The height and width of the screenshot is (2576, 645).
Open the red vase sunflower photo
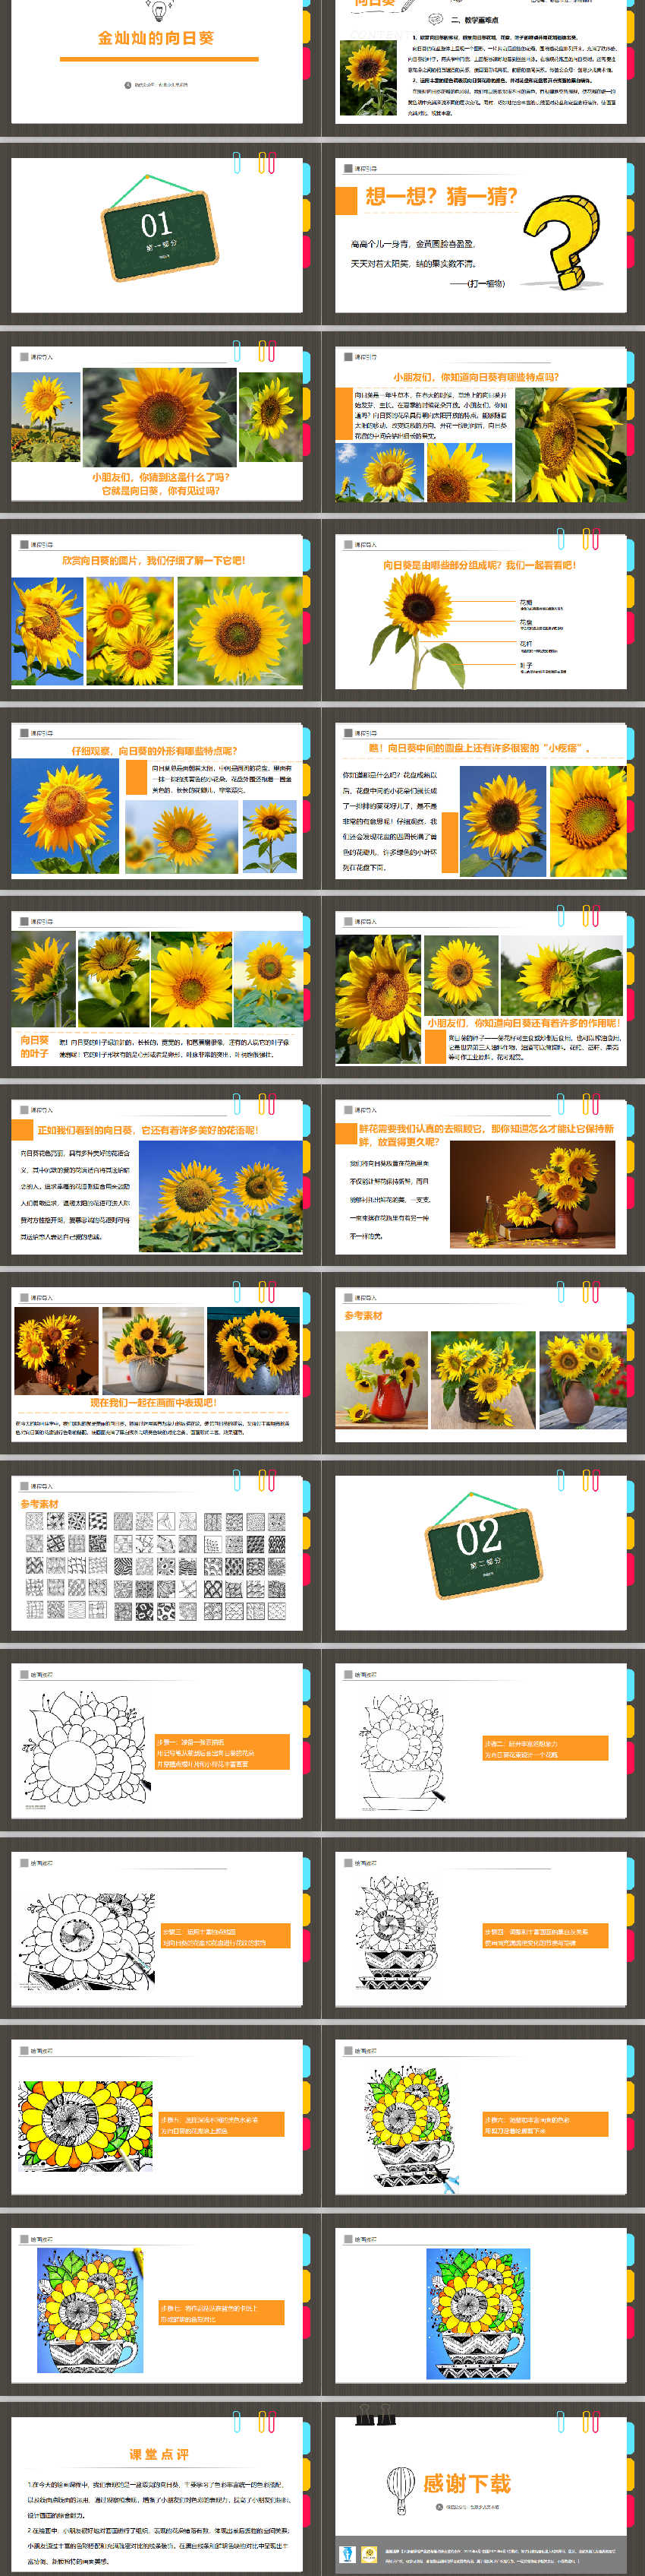[382, 1379]
